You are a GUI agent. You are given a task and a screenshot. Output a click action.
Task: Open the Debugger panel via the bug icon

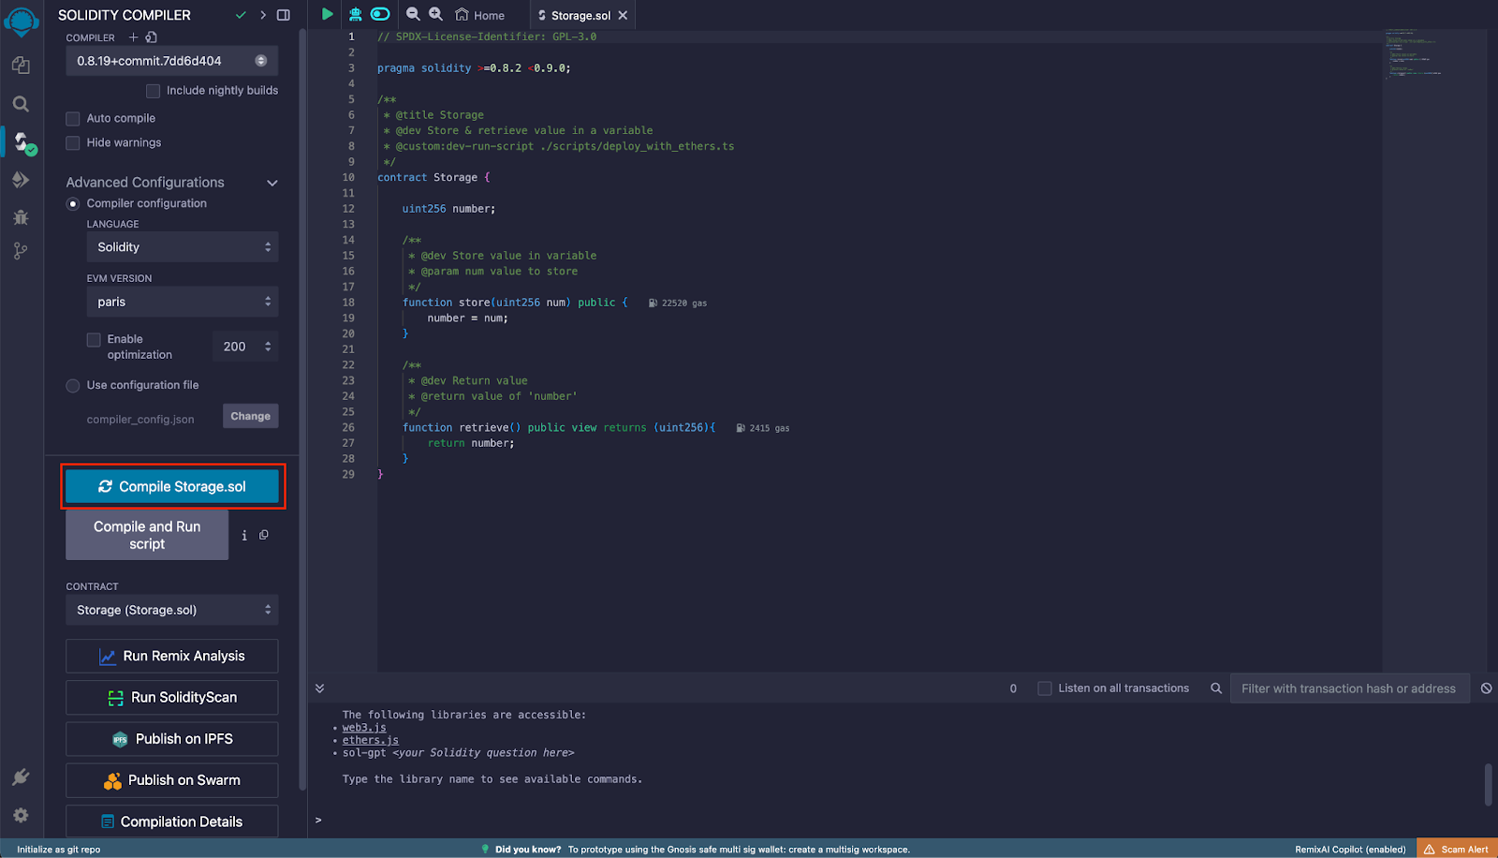[x=21, y=217]
